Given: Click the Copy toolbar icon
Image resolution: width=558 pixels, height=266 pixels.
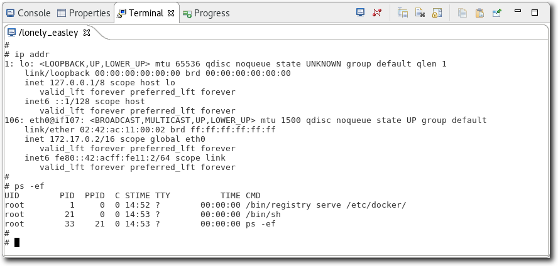Looking at the screenshot, I should pos(463,13).
